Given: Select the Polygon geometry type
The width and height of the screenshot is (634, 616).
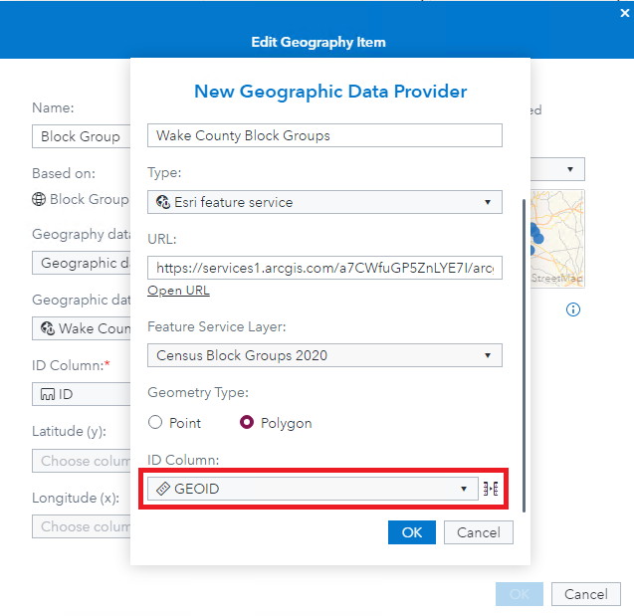Looking at the screenshot, I should pyautogui.click(x=247, y=423).
